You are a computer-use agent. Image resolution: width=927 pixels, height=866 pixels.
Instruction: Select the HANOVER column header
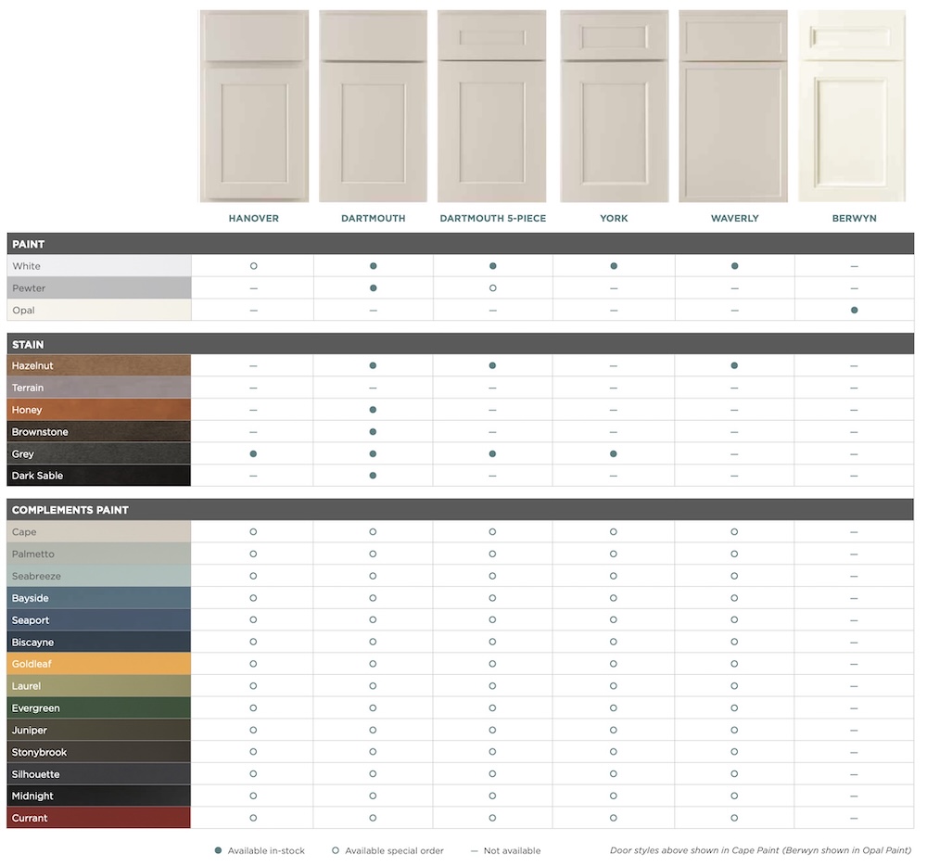coord(253,218)
